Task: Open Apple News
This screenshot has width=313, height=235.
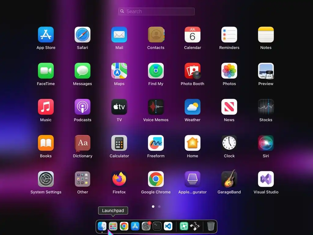Action: point(229,107)
